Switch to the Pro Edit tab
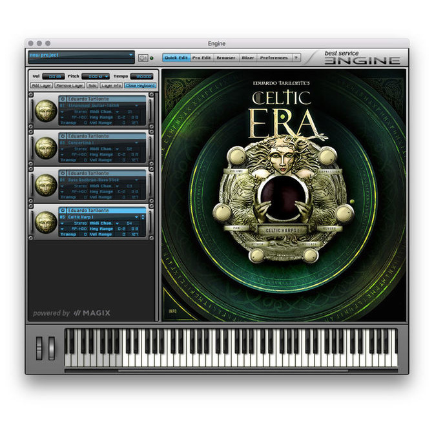This screenshot has width=434, height=434. [x=201, y=58]
